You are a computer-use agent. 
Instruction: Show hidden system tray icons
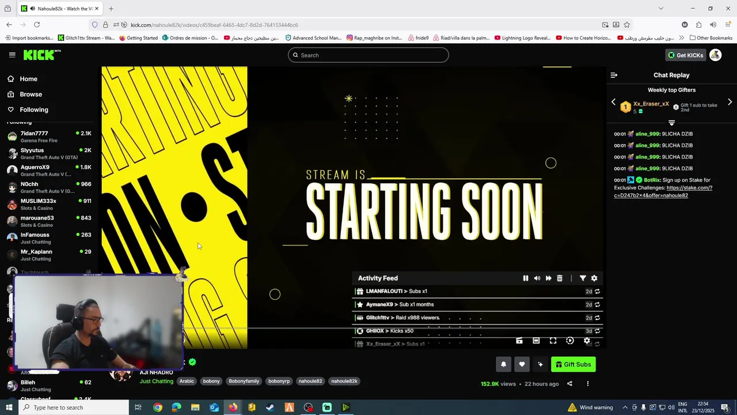(x=625, y=408)
